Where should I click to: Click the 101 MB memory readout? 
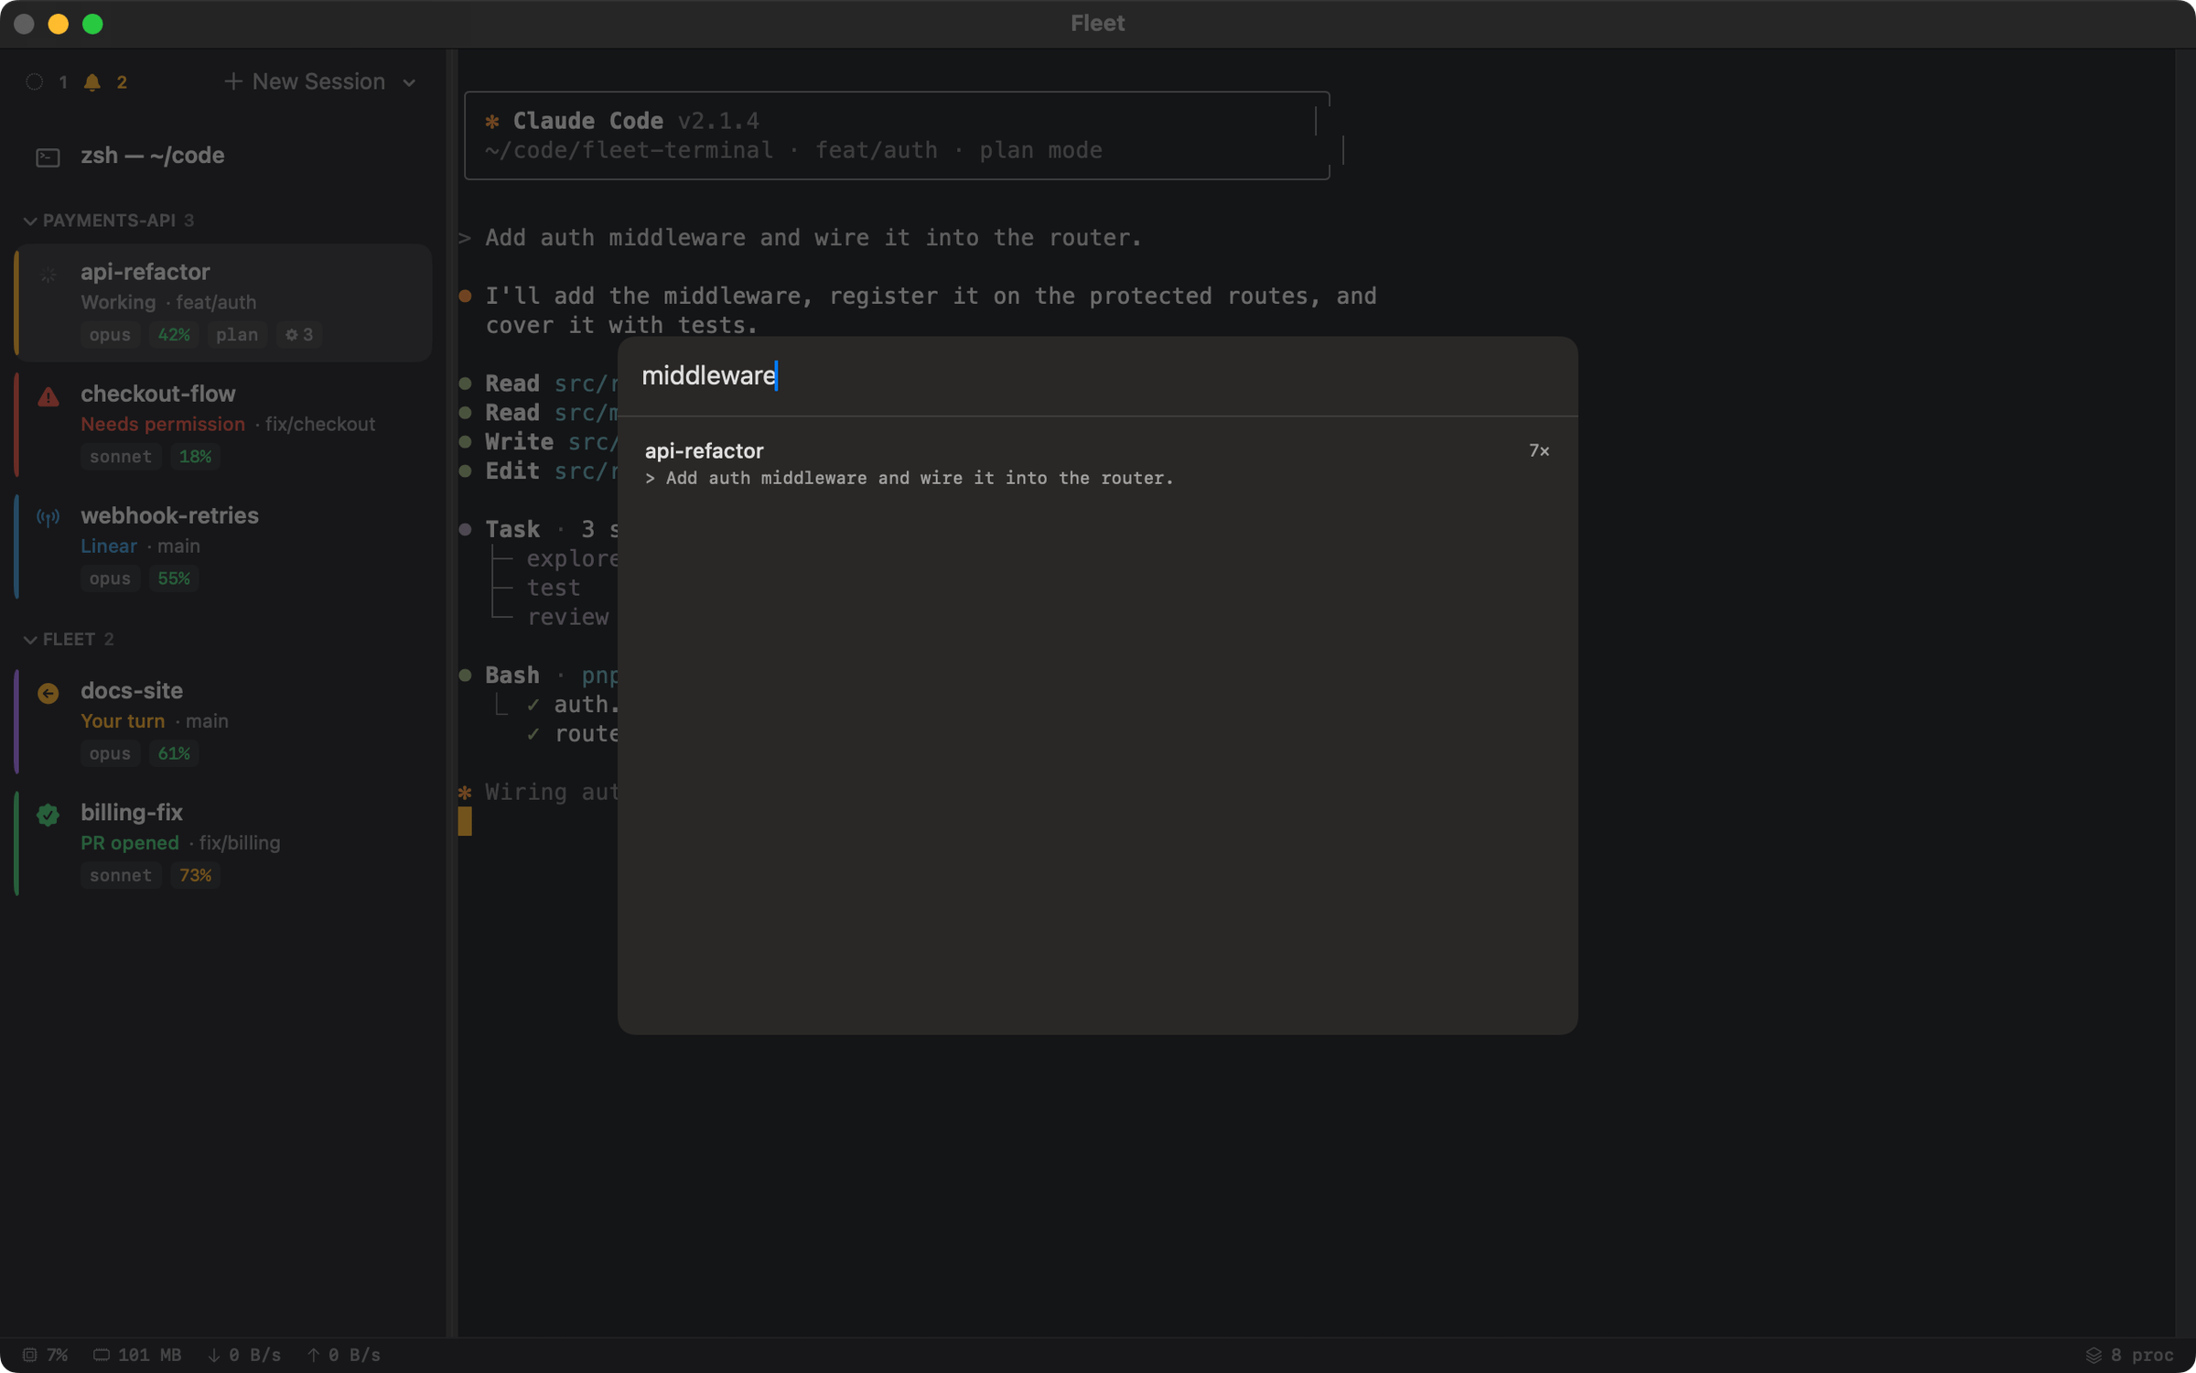[137, 1355]
